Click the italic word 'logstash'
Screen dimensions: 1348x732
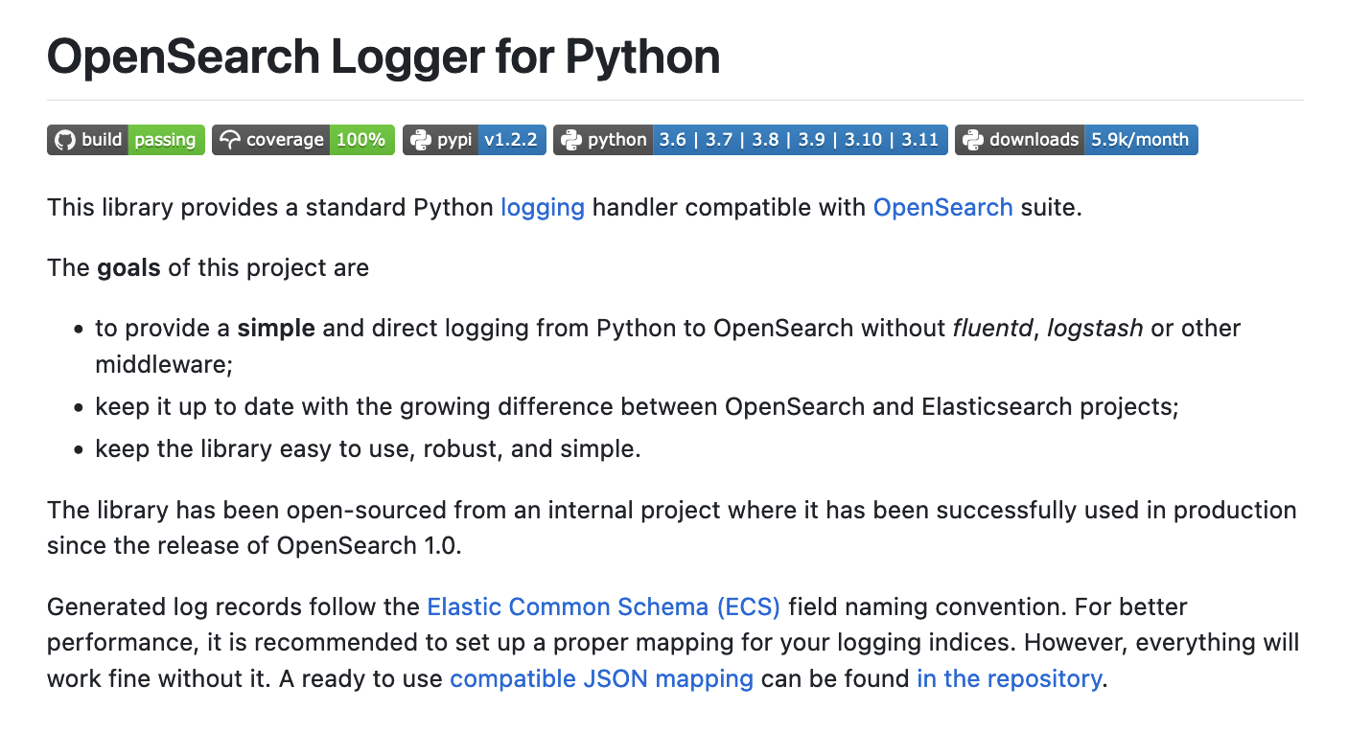(1095, 329)
